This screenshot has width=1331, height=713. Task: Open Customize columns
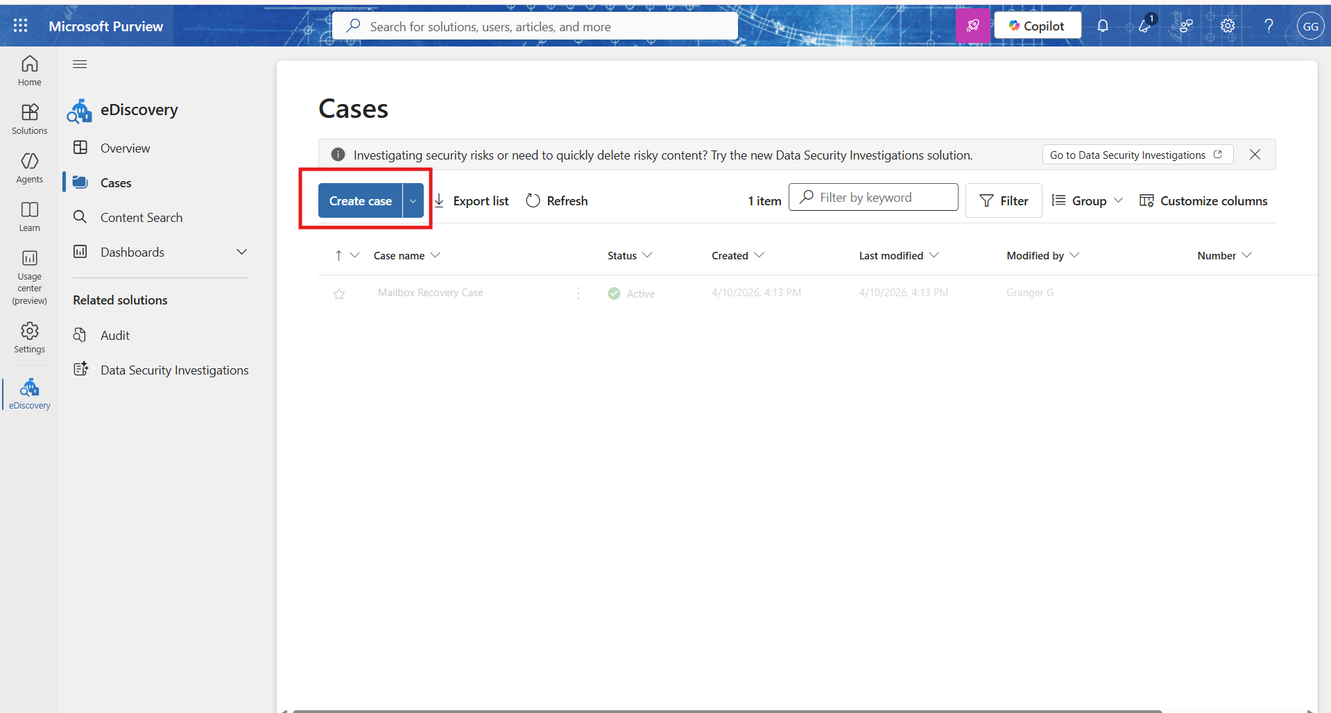pyautogui.click(x=1203, y=200)
